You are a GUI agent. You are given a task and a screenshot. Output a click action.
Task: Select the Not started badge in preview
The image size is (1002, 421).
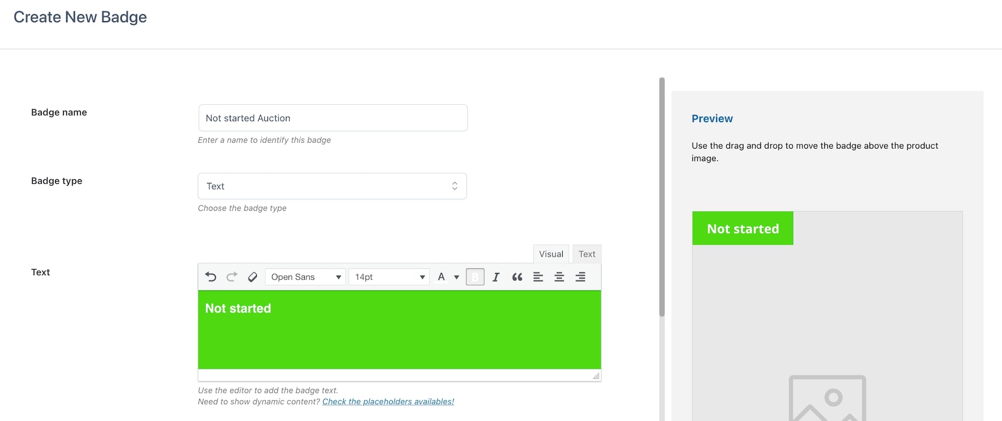pos(743,228)
